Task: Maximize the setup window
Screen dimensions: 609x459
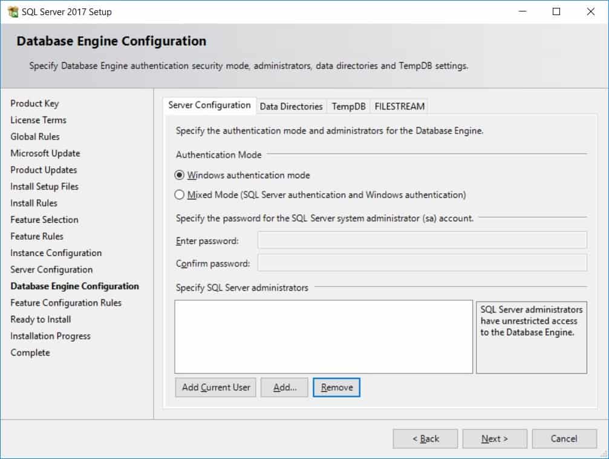Action: point(556,11)
